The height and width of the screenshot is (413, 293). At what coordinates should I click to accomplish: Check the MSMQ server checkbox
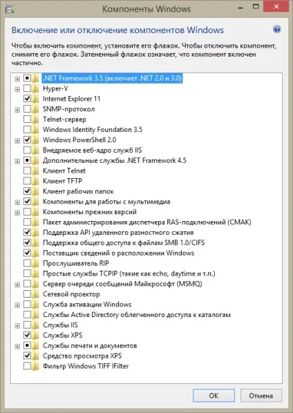(x=27, y=283)
